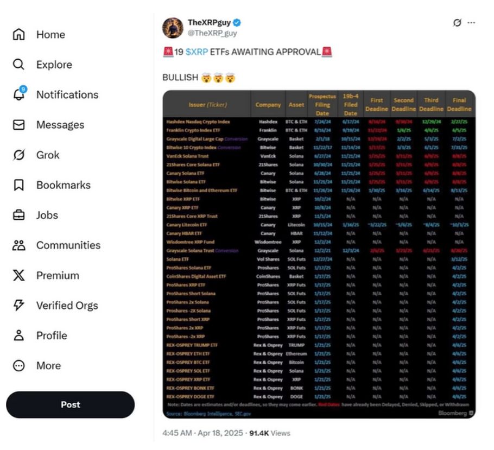The height and width of the screenshot is (450, 494).
Task: Expand the More options menu item
Action: point(18,366)
